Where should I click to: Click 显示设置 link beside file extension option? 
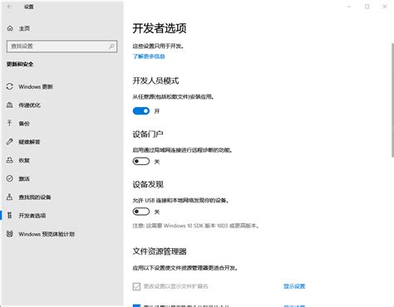(294, 286)
